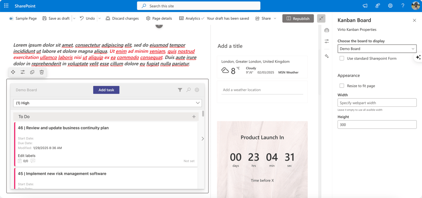Click the move web part icon

point(13,72)
